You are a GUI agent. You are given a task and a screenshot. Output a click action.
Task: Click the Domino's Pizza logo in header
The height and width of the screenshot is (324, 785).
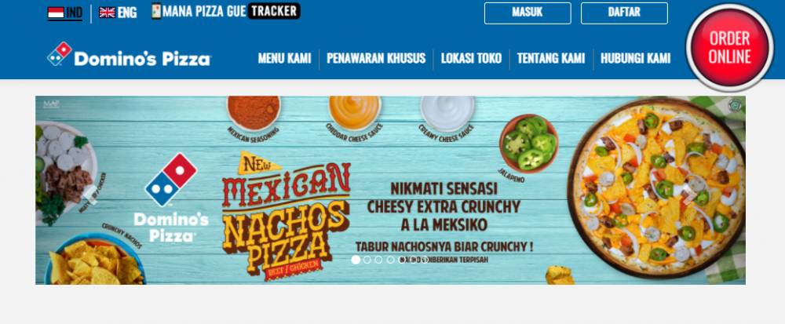pyautogui.click(x=130, y=54)
